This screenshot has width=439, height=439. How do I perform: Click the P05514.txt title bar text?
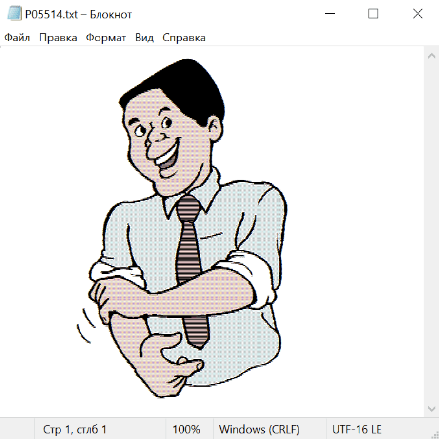(79, 15)
